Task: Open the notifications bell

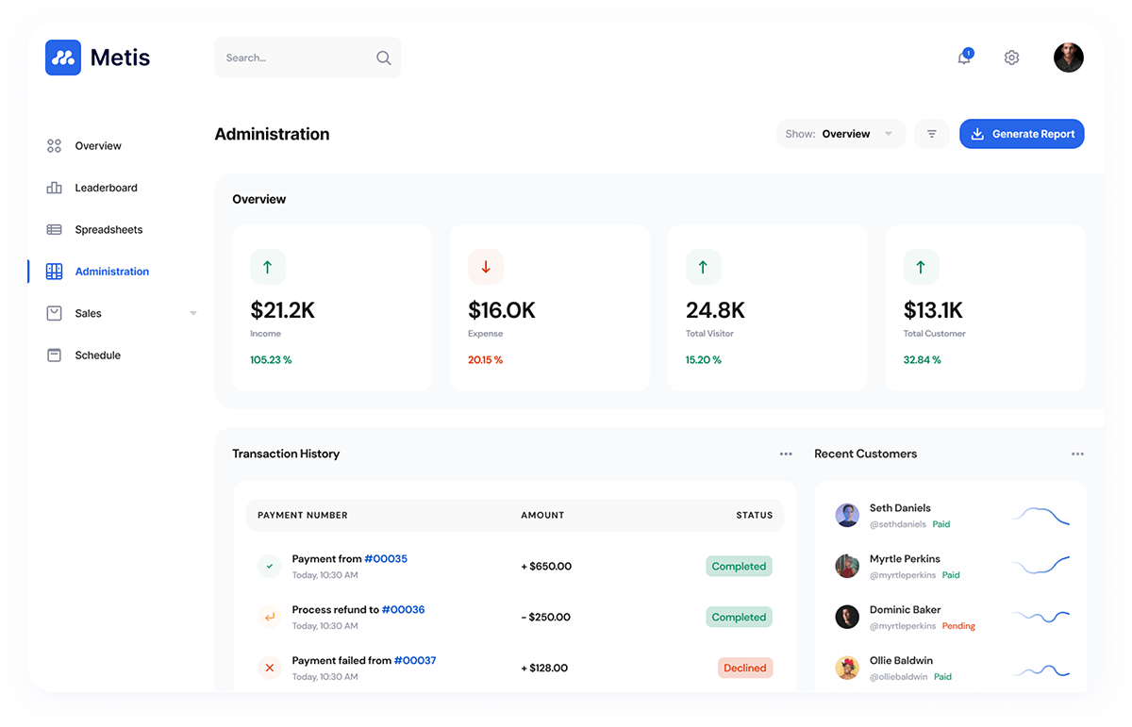Action: click(964, 58)
